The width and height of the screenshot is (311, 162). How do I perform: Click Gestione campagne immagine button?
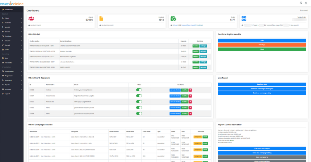click(262, 89)
